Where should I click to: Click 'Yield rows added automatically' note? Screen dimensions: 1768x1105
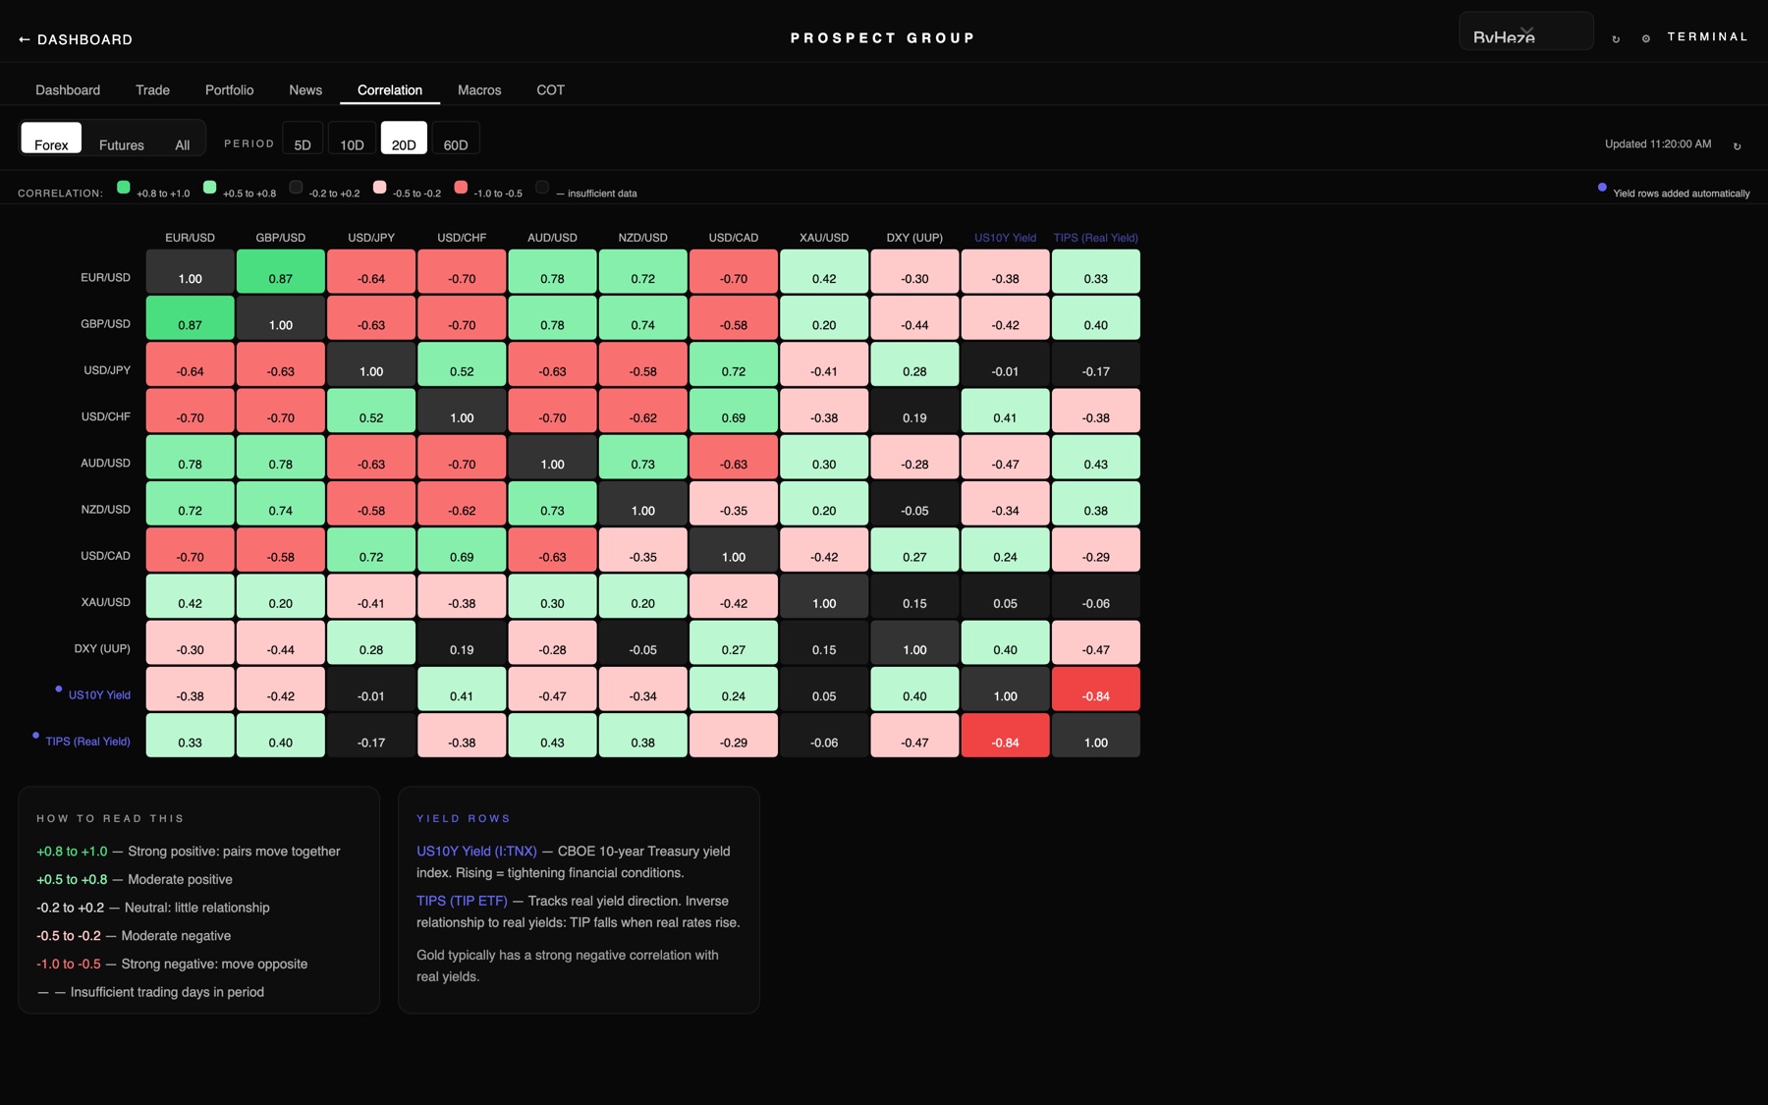tap(1681, 193)
